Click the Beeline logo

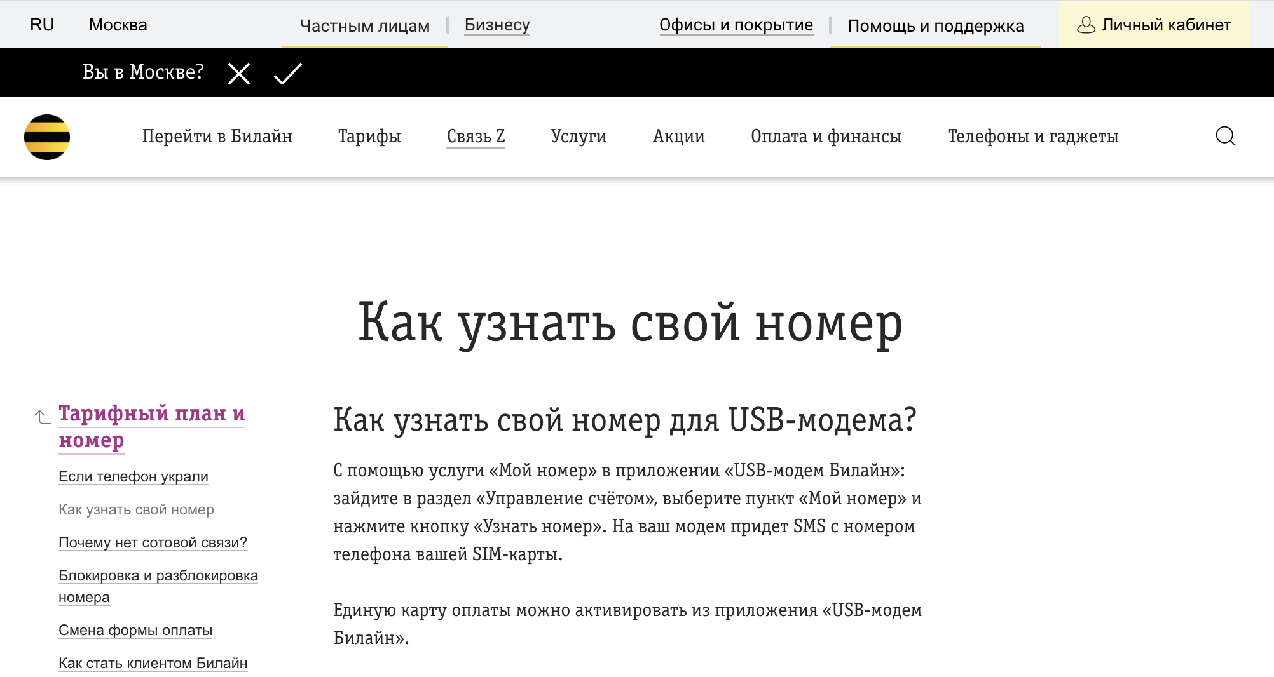pos(46,136)
